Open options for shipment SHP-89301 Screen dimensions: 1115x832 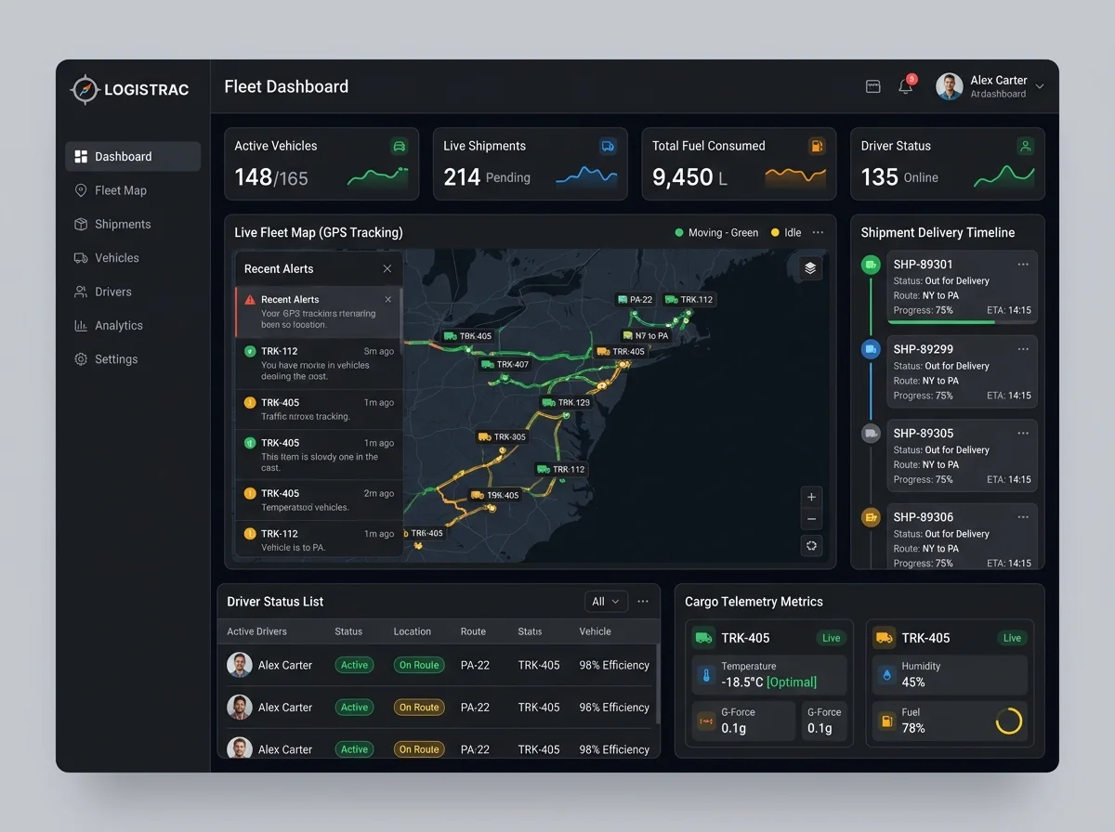[1023, 265]
